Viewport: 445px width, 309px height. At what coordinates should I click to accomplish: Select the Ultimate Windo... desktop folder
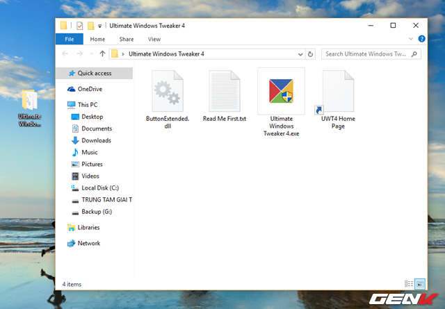pyautogui.click(x=29, y=108)
